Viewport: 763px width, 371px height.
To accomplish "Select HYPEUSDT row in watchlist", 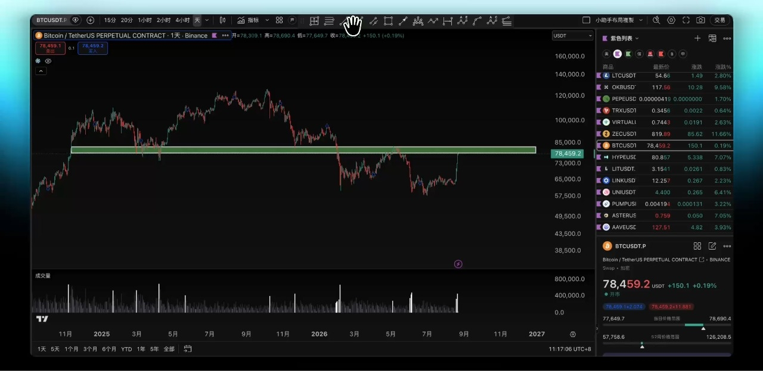I will point(665,157).
